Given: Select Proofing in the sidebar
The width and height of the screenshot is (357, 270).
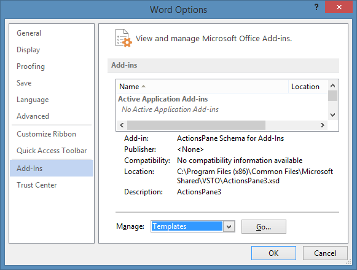Looking at the screenshot, I should coord(52,66).
